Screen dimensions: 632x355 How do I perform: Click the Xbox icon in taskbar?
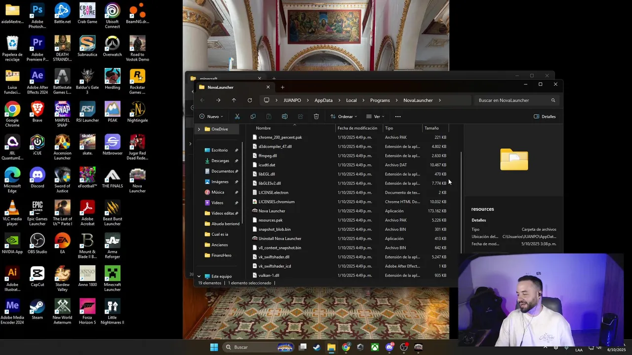click(375, 347)
